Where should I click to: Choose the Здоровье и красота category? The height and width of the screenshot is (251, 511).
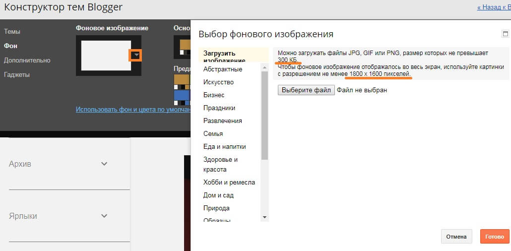(220, 165)
